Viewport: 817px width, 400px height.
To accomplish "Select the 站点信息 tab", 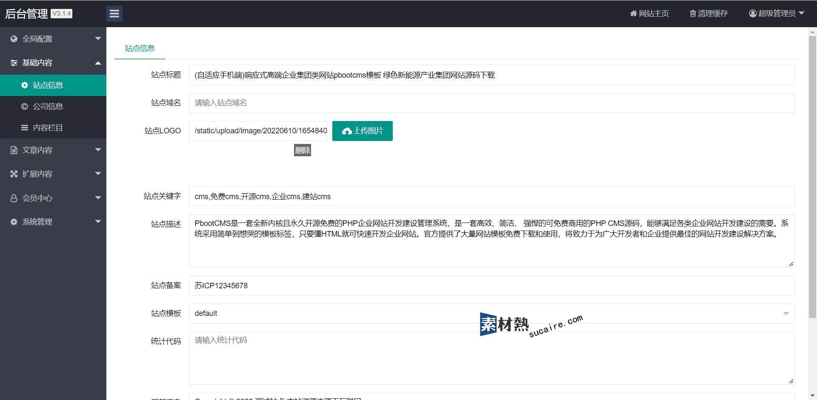I will 140,48.
